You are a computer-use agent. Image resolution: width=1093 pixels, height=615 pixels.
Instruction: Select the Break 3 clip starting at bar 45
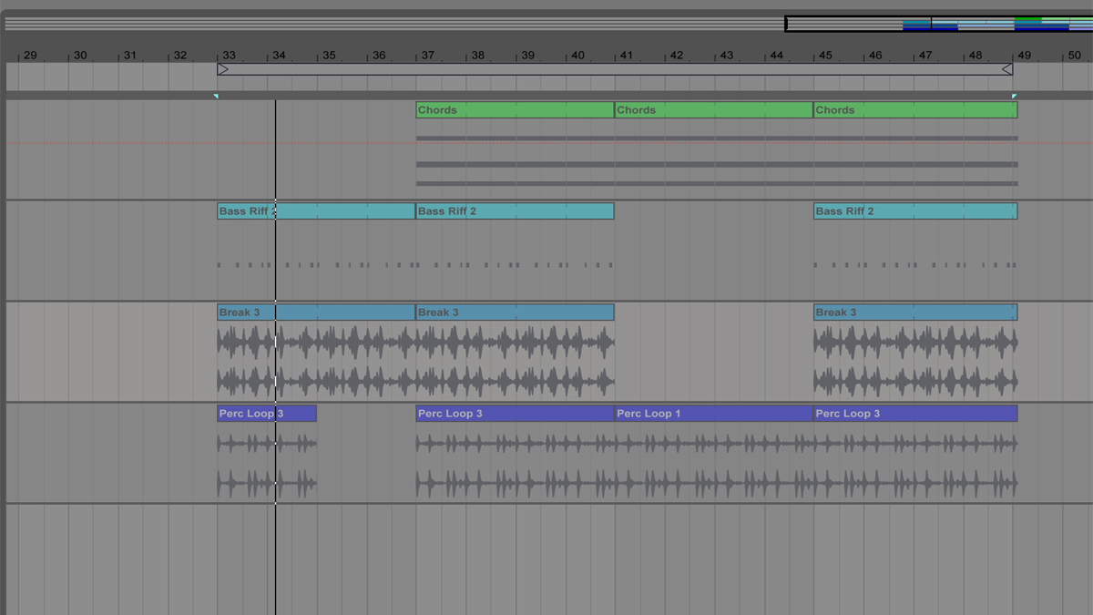(x=915, y=313)
